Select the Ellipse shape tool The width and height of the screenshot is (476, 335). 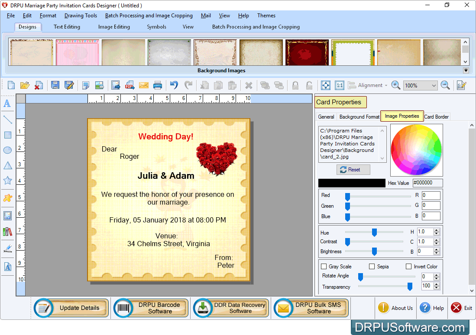8,150
